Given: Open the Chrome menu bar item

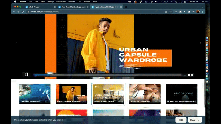Looking at the screenshot, I should [22, 2].
